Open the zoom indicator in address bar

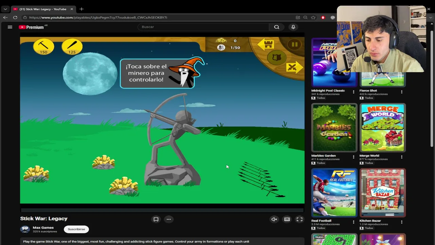305,17
